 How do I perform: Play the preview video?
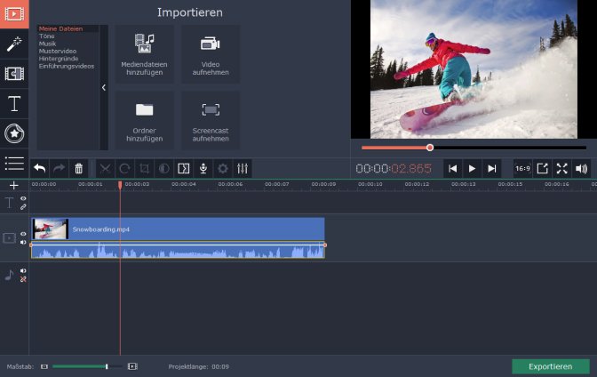(472, 168)
